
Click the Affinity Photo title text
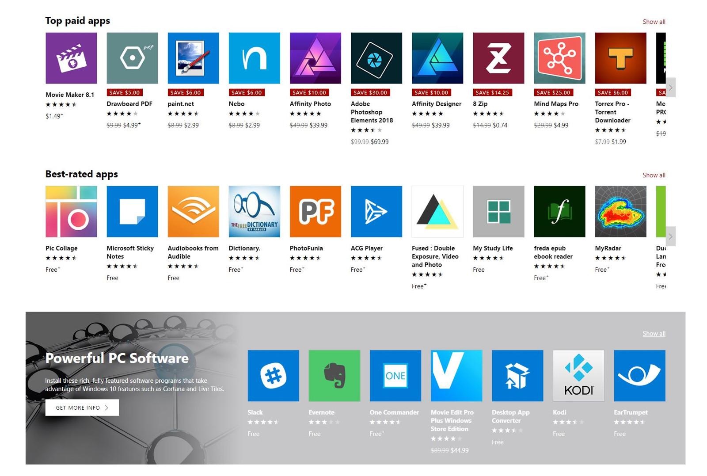point(310,104)
